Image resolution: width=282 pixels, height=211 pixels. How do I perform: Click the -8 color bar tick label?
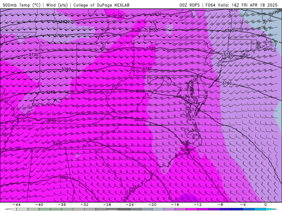(220, 205)
